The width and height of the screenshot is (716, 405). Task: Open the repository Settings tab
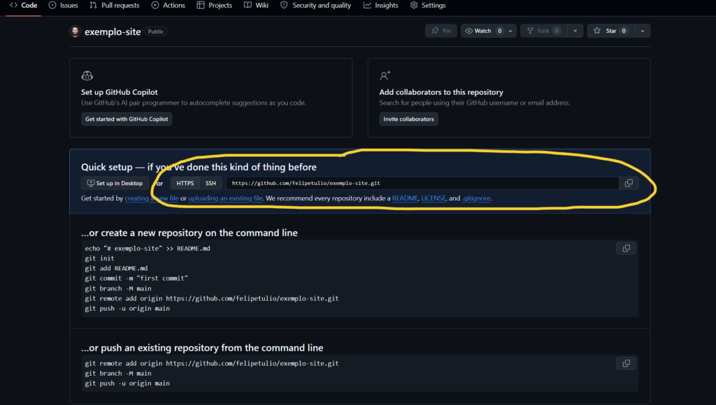coord(427,6)
